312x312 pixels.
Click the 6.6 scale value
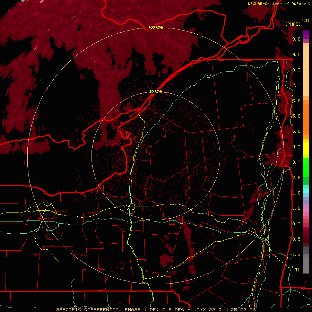[x=296, y=101]
